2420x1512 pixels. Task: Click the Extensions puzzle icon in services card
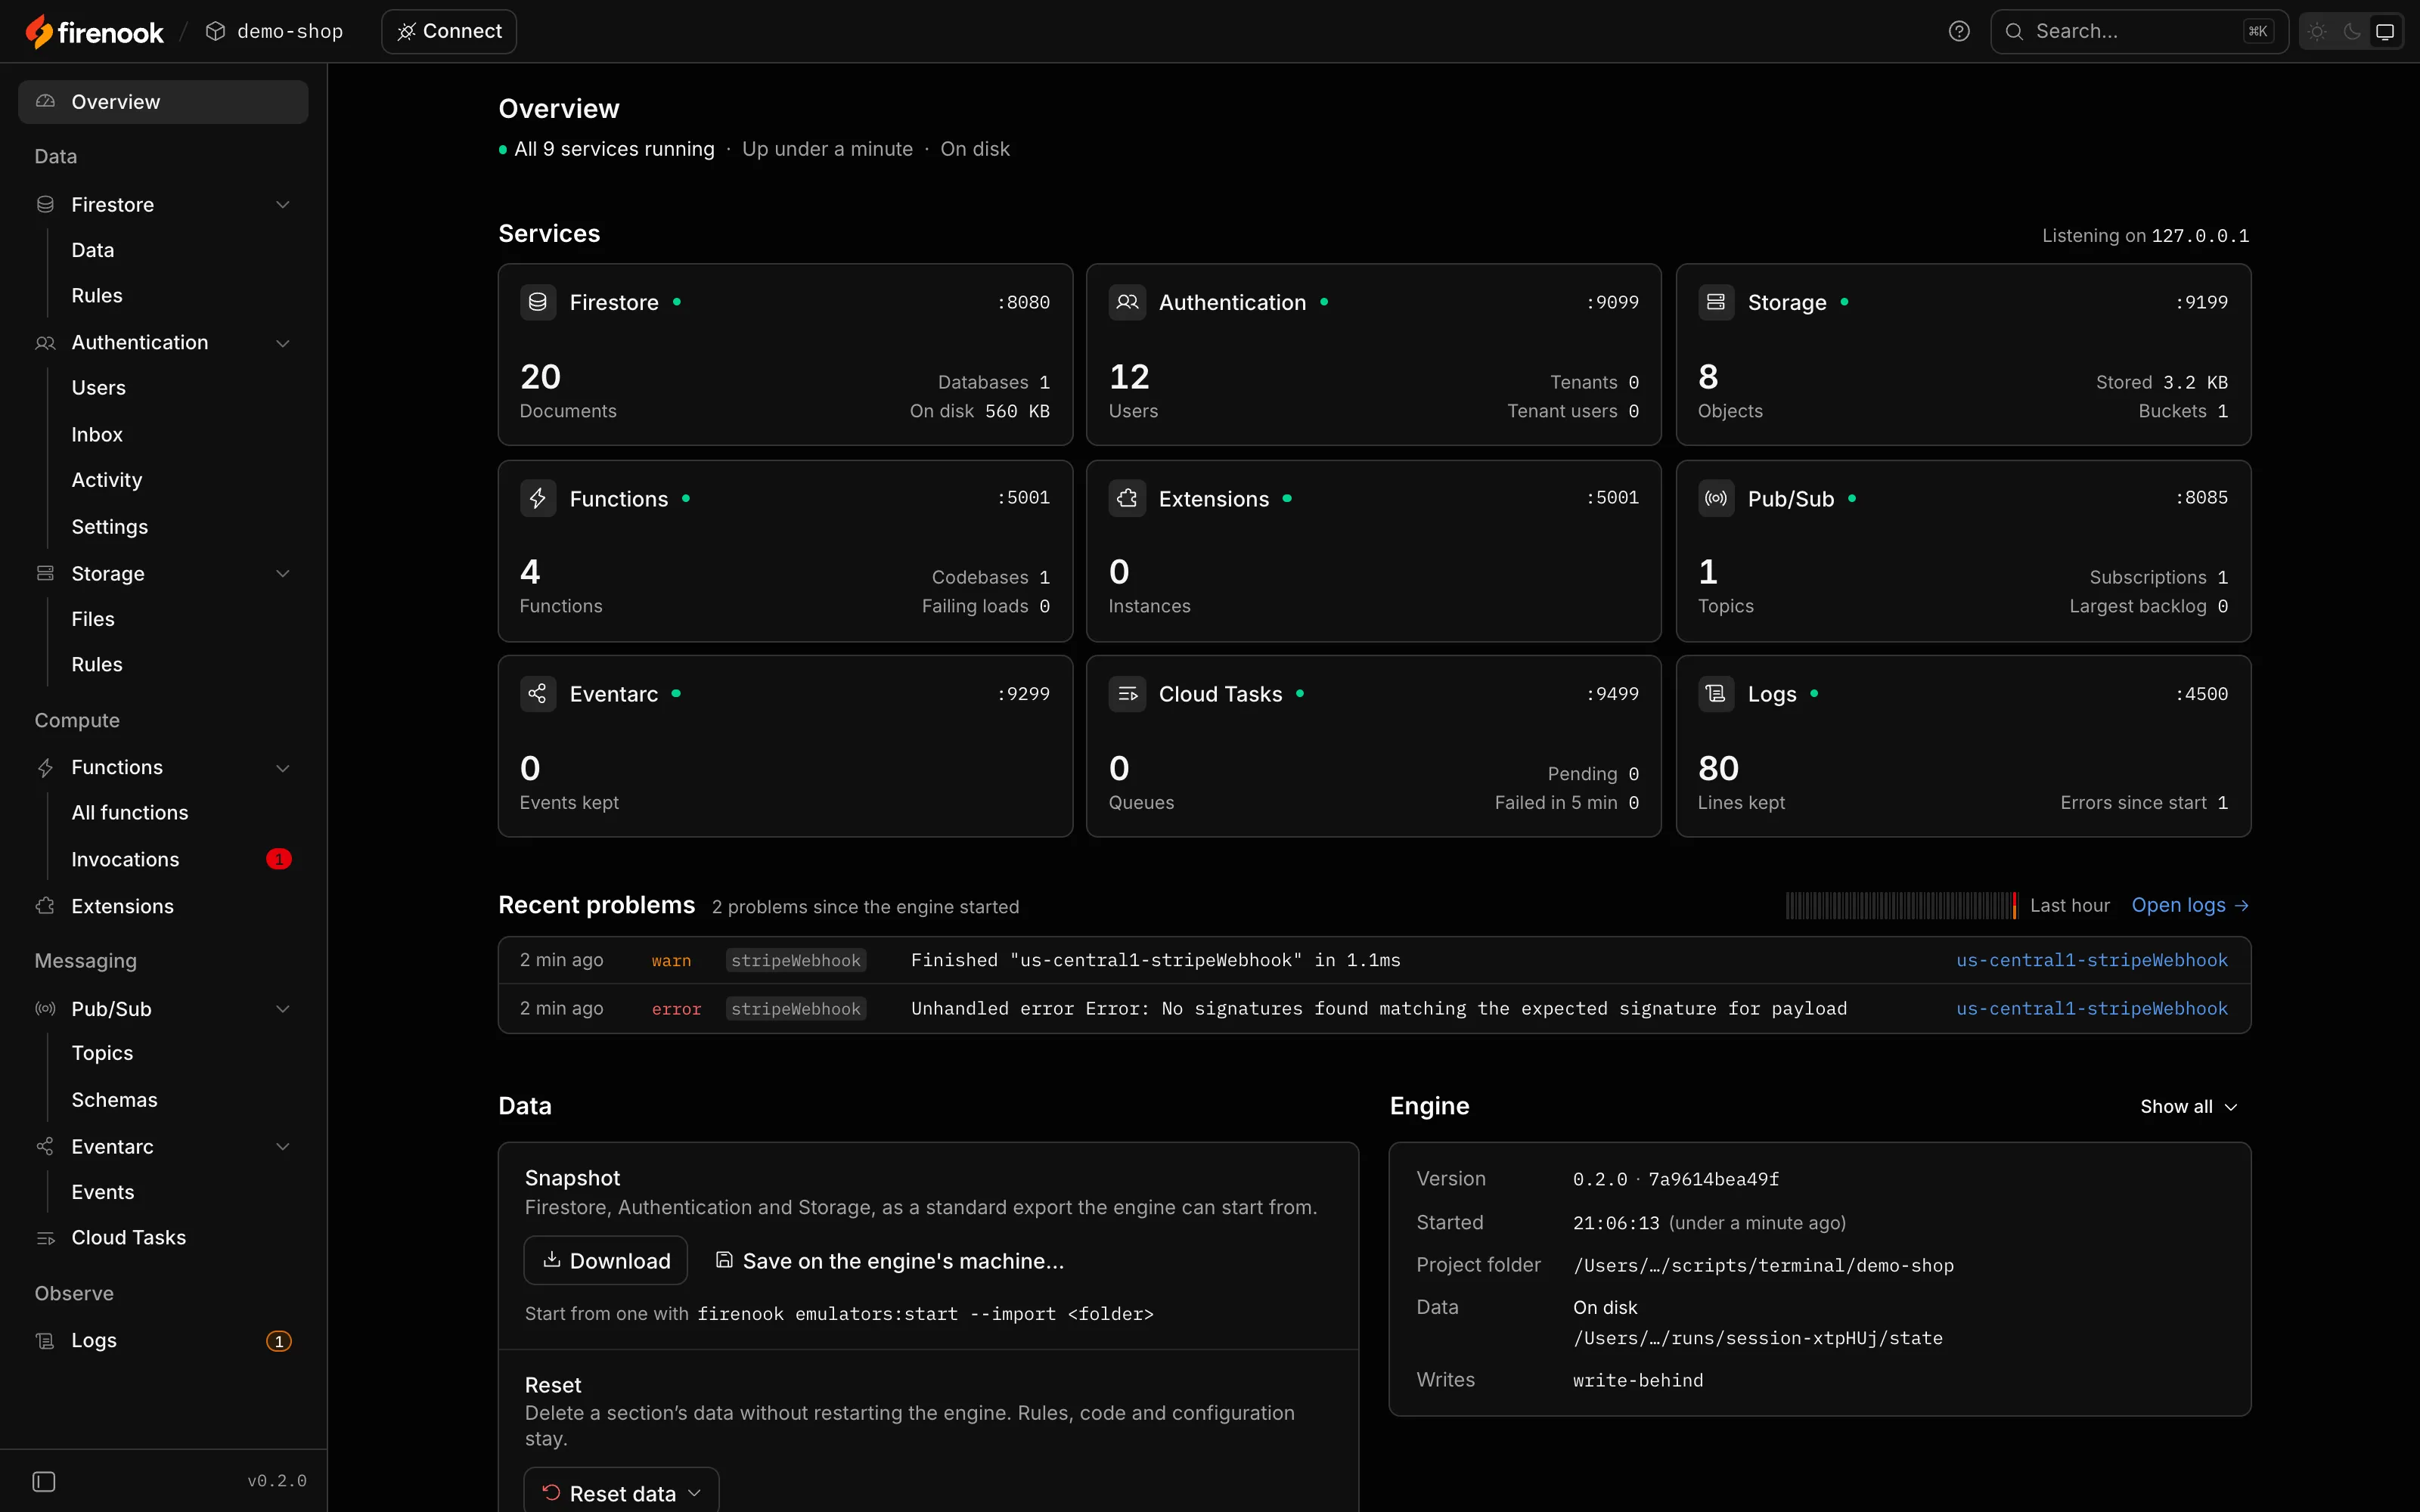pos(1127,498)
